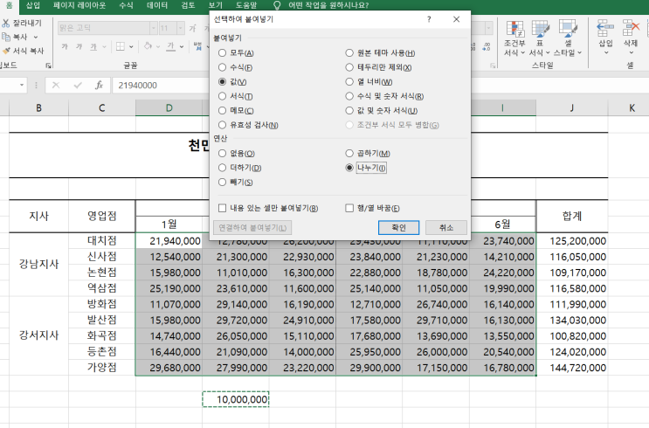The image size is (649, 428).
Task: Click the 취소 cancel button
Action: point(446,228)
